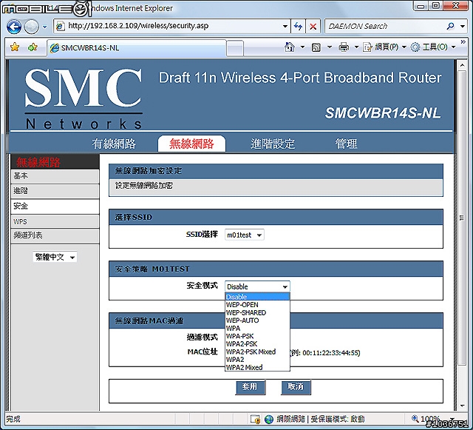Click the IE logo on the SMCWBR14S-NL tab

[55, 48]
